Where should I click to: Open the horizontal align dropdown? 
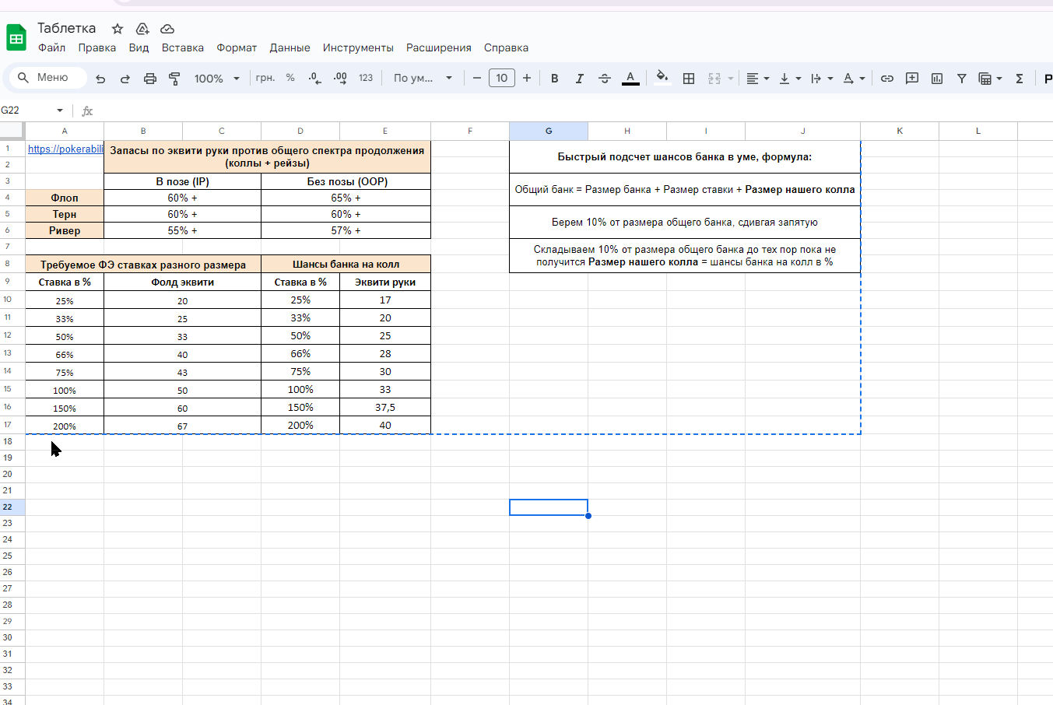click(x=757, y=79)
